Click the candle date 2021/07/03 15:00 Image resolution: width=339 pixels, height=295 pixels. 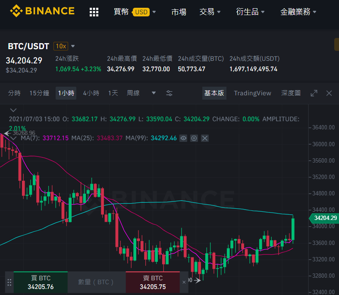pyautogui.click(x=34, y=119)
